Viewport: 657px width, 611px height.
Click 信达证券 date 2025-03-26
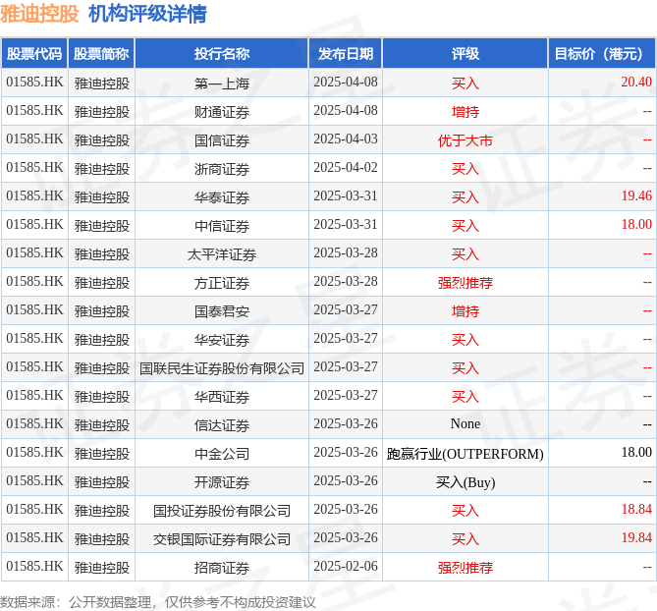tap(346, 423)
